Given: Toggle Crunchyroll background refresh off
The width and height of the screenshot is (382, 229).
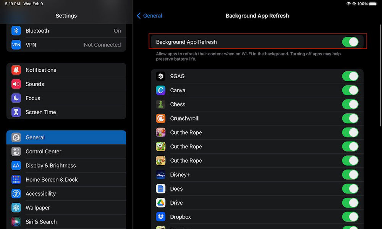Looking at the screenshot, I should [x=350, y=118].
